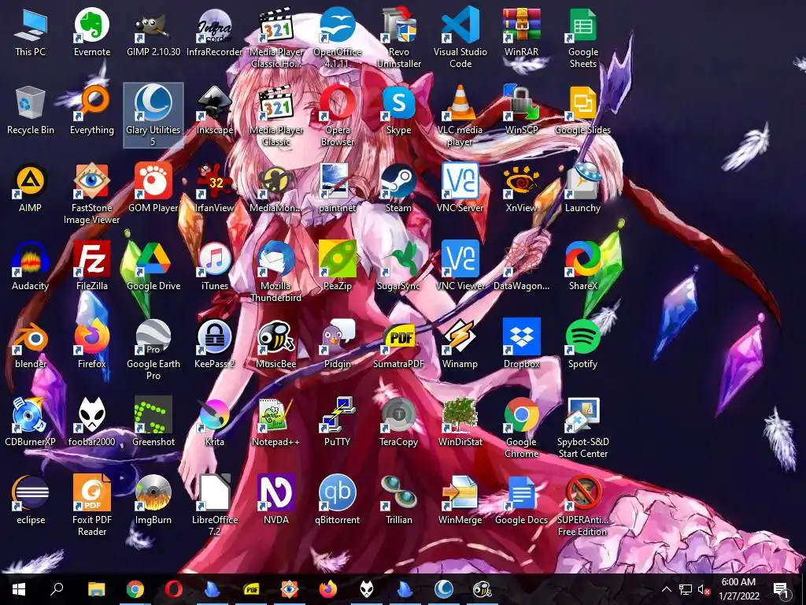Select the Google Slides shortcut

coord(582,110)
